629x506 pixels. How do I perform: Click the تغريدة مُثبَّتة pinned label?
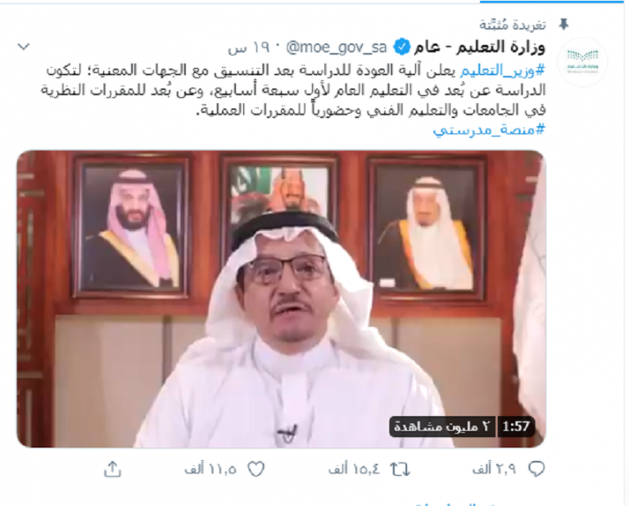(x=513, y=25)
